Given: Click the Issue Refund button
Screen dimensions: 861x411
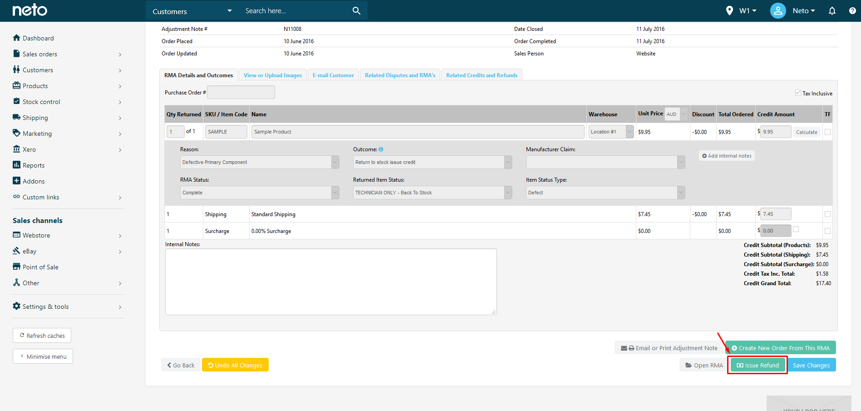Looking at the screenshot, I should click(758, 365).
